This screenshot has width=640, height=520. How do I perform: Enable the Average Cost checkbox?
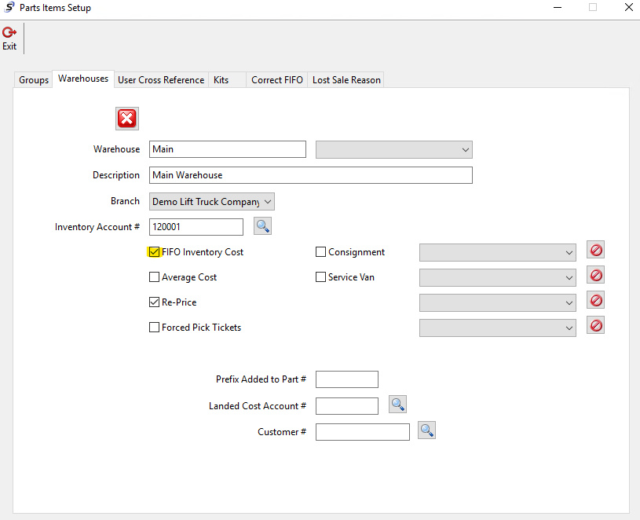[x=154, y=277]
